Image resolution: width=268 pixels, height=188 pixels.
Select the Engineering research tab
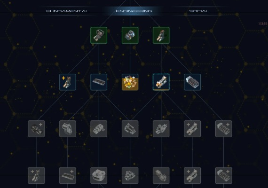(134, 11)
